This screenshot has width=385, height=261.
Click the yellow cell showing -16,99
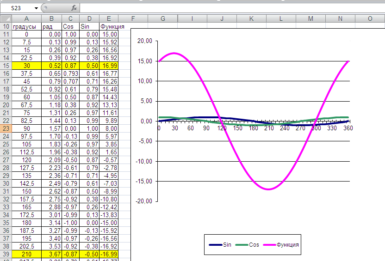coord(109,255)
